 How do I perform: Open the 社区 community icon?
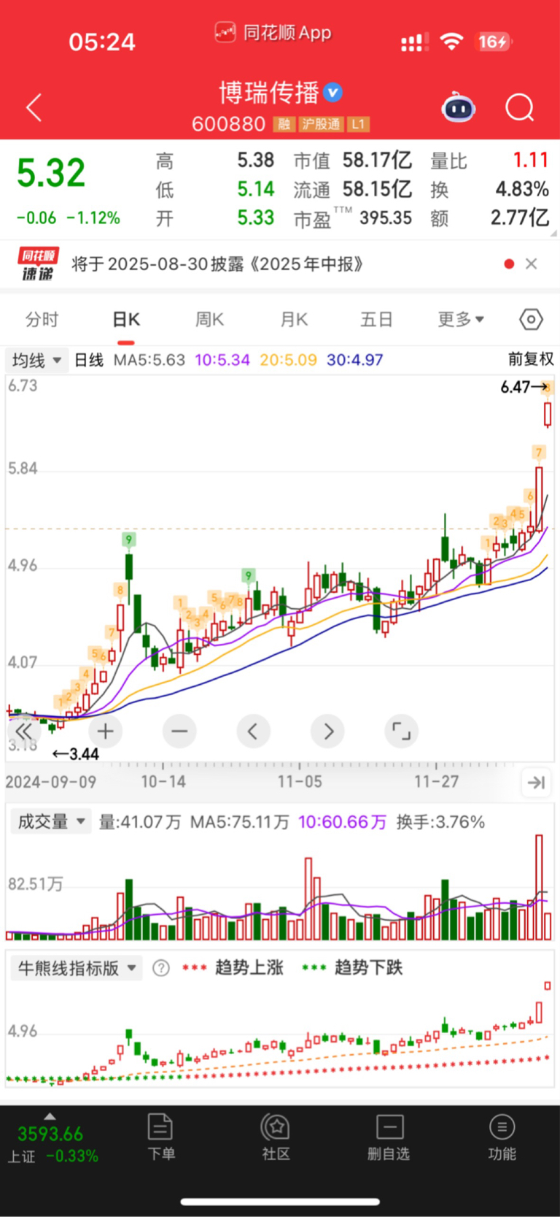(x=276, y=1137)
